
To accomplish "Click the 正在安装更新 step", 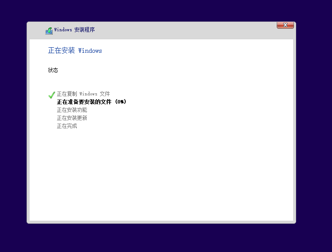I will coord(72,118).
